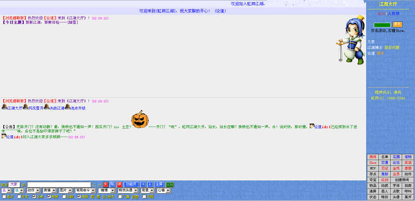Enable the 好友 checkbox

(x=19, y=196)
